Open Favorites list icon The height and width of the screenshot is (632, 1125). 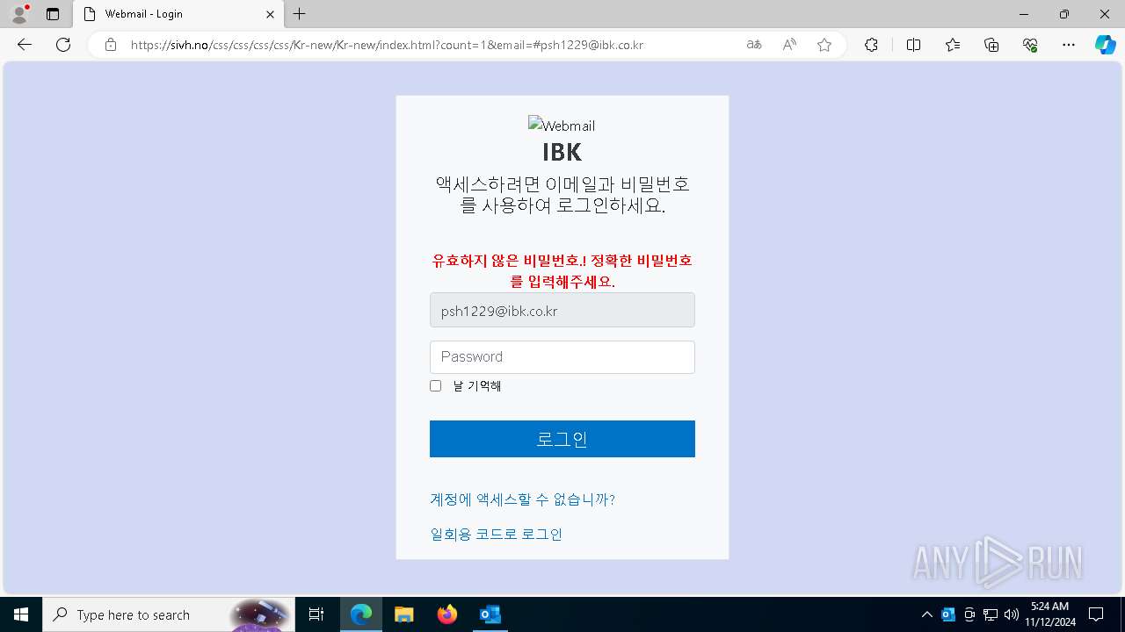pyautogui.click(x=953, y=45)
